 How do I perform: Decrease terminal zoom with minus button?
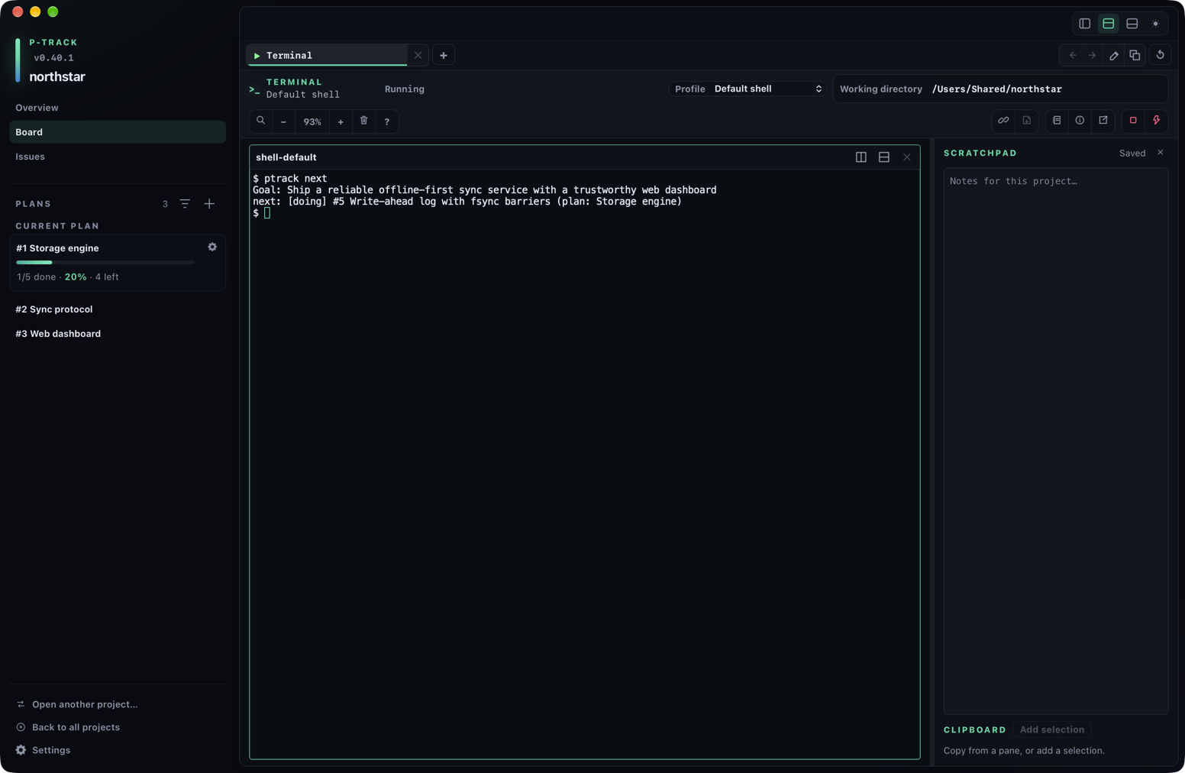[x=283, y=121]
